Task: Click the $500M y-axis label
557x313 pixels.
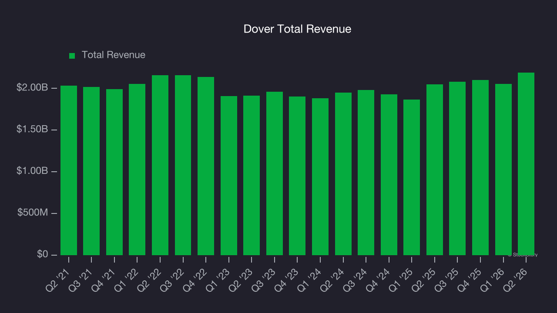Action: click(33, 213)
